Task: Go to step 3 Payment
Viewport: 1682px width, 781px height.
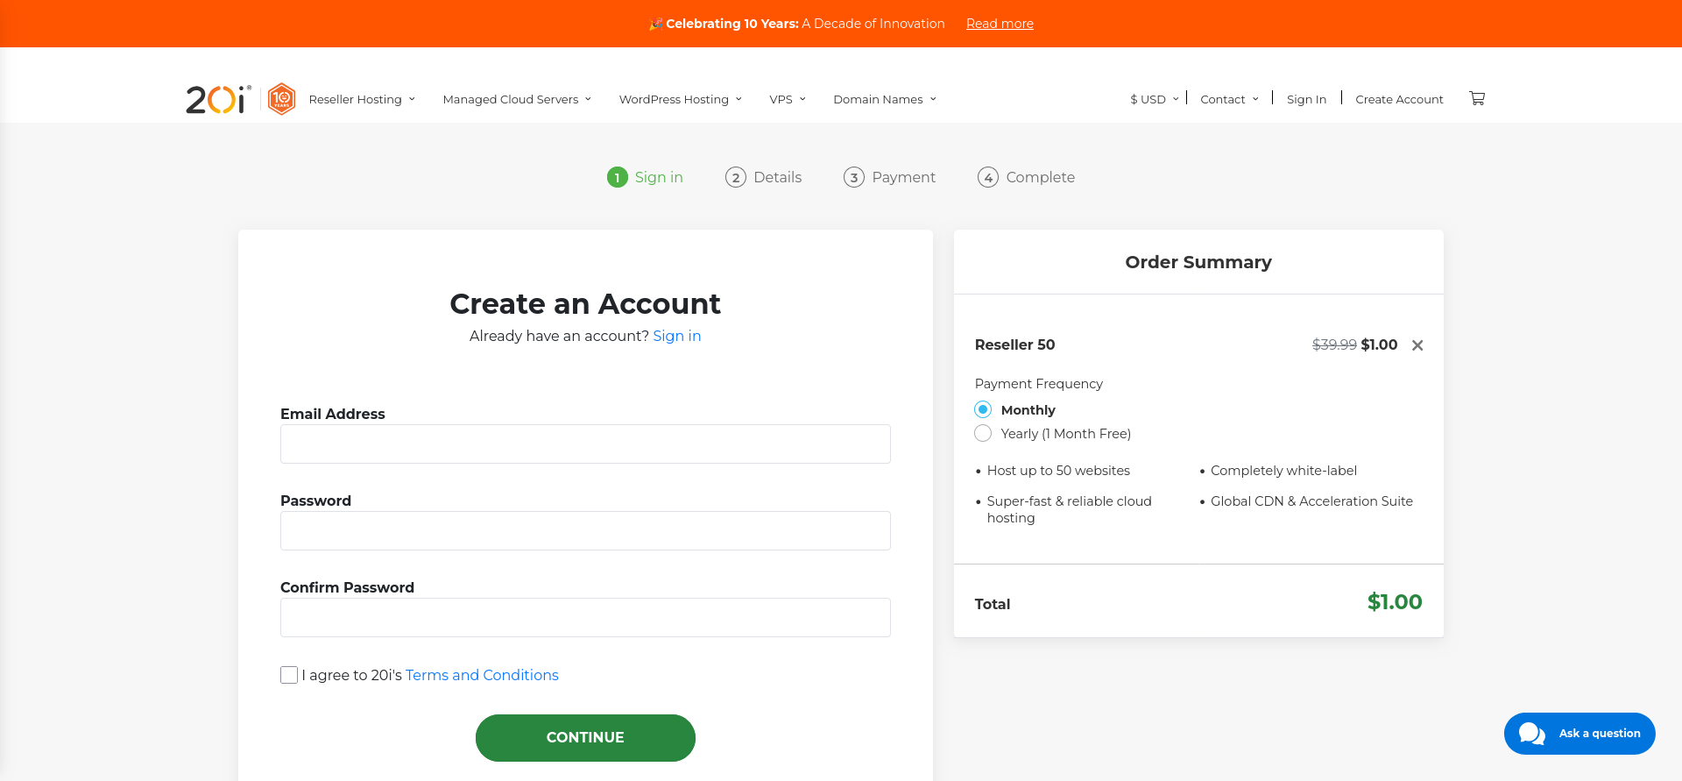Action: pos(889,177)
